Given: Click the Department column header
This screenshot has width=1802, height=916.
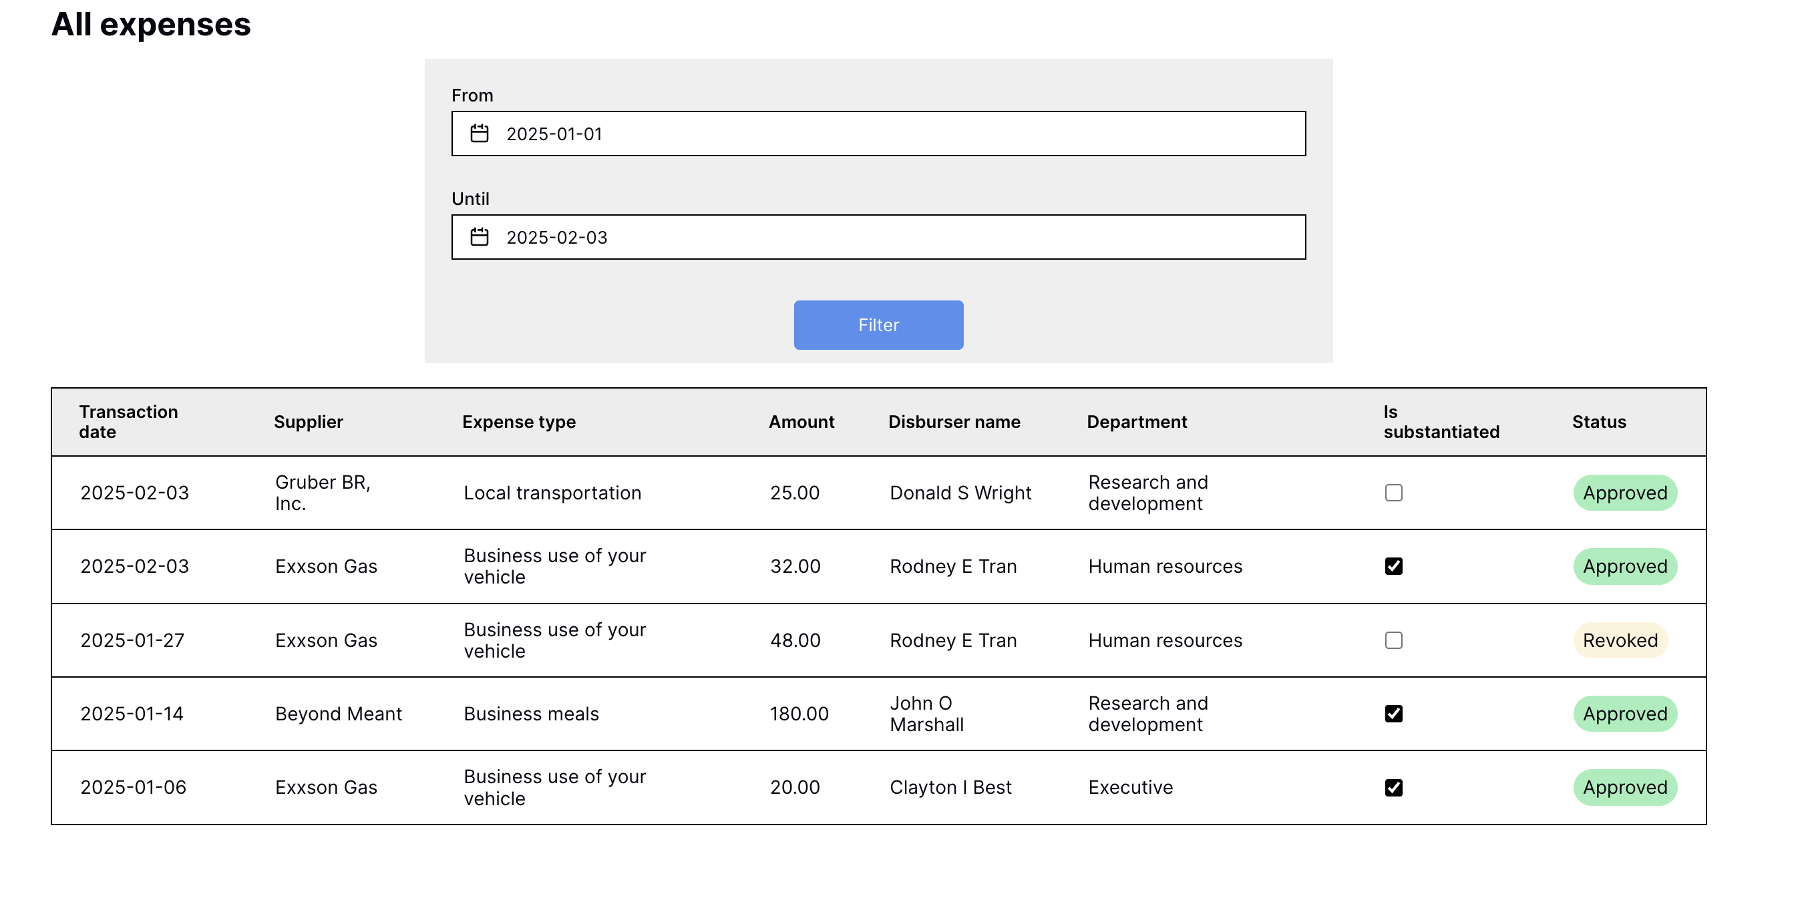Looking at the screenshot, I should 1137,422.
